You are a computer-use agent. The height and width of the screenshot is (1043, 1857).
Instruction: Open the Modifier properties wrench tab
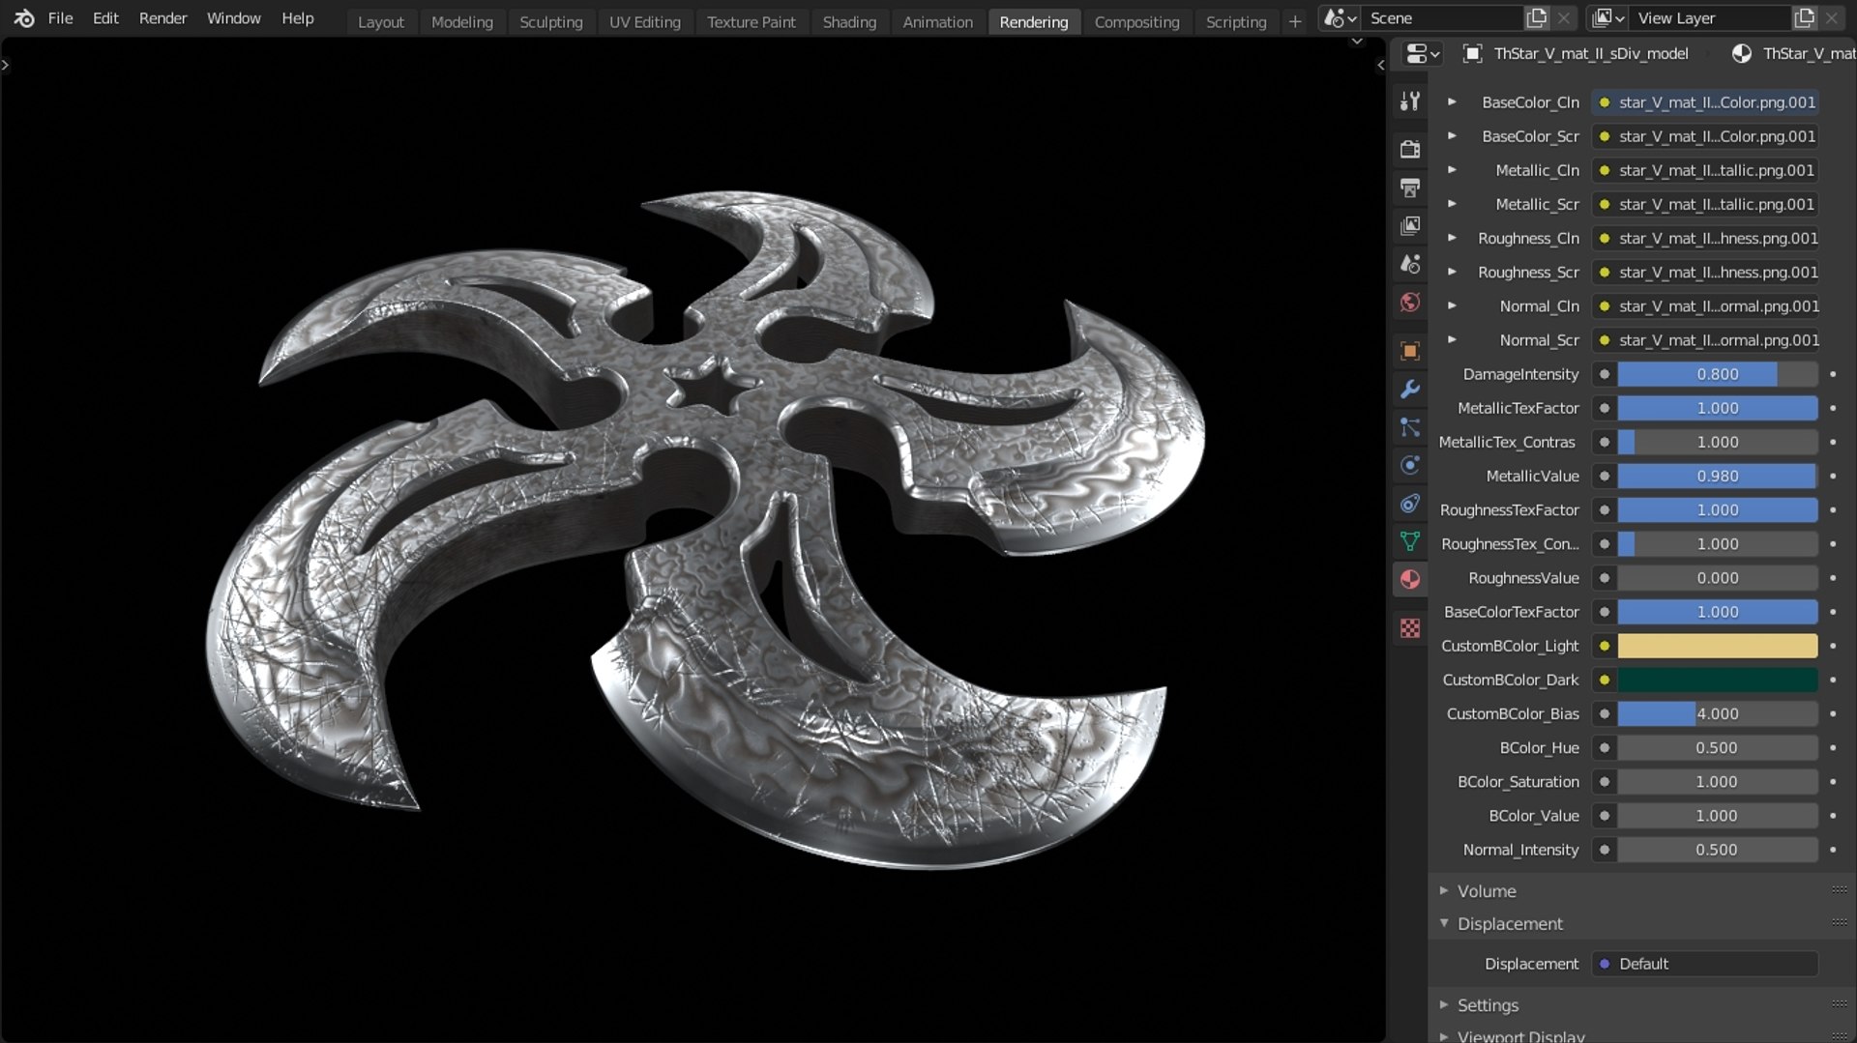pos(1410,390)
